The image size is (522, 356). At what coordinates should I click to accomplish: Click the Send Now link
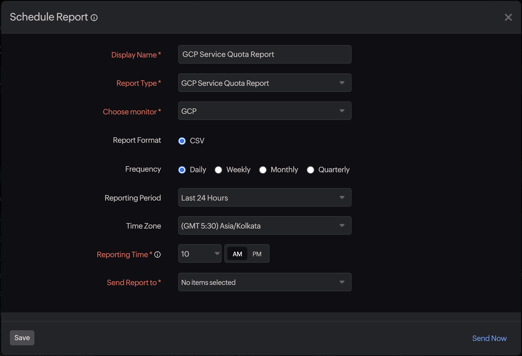point(489,338)
